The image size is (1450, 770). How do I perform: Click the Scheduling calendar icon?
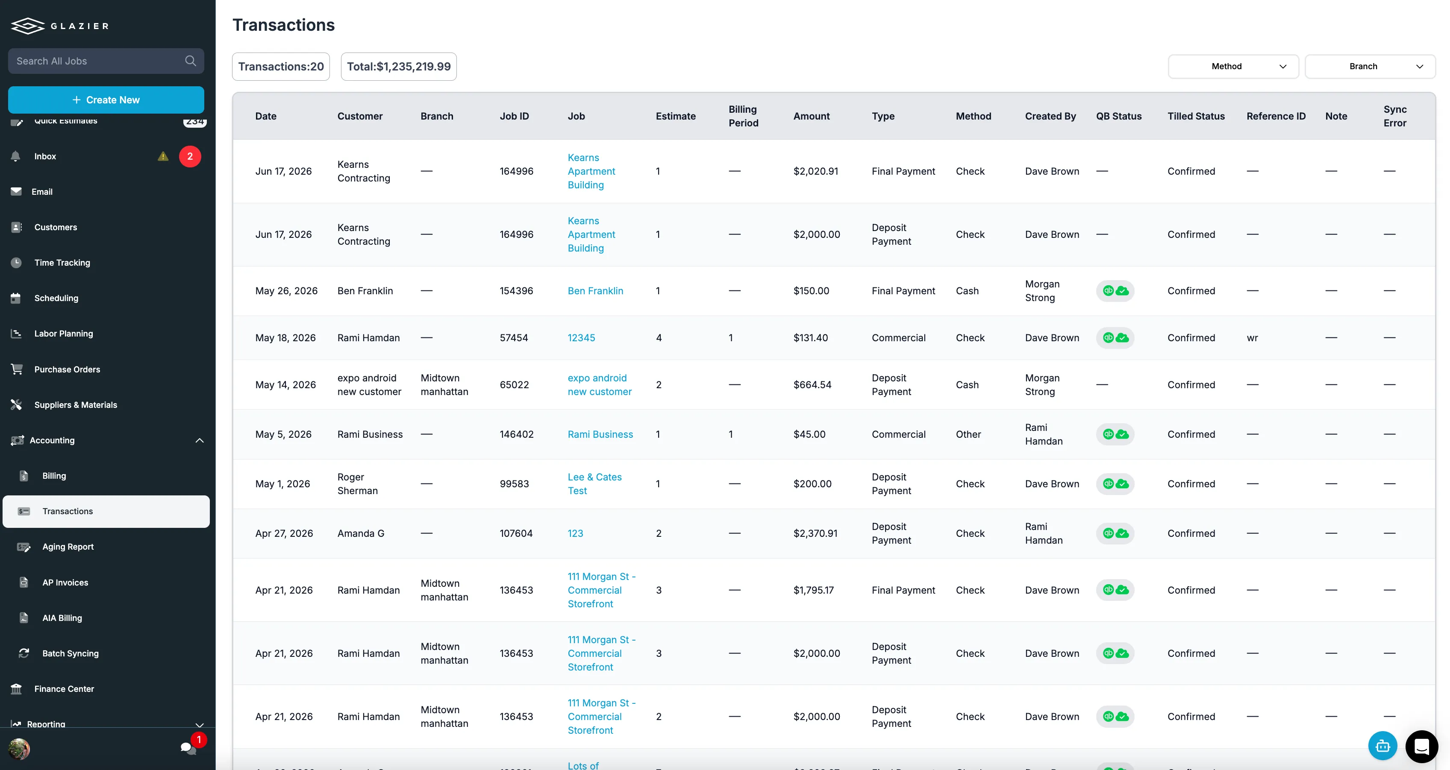16,298
